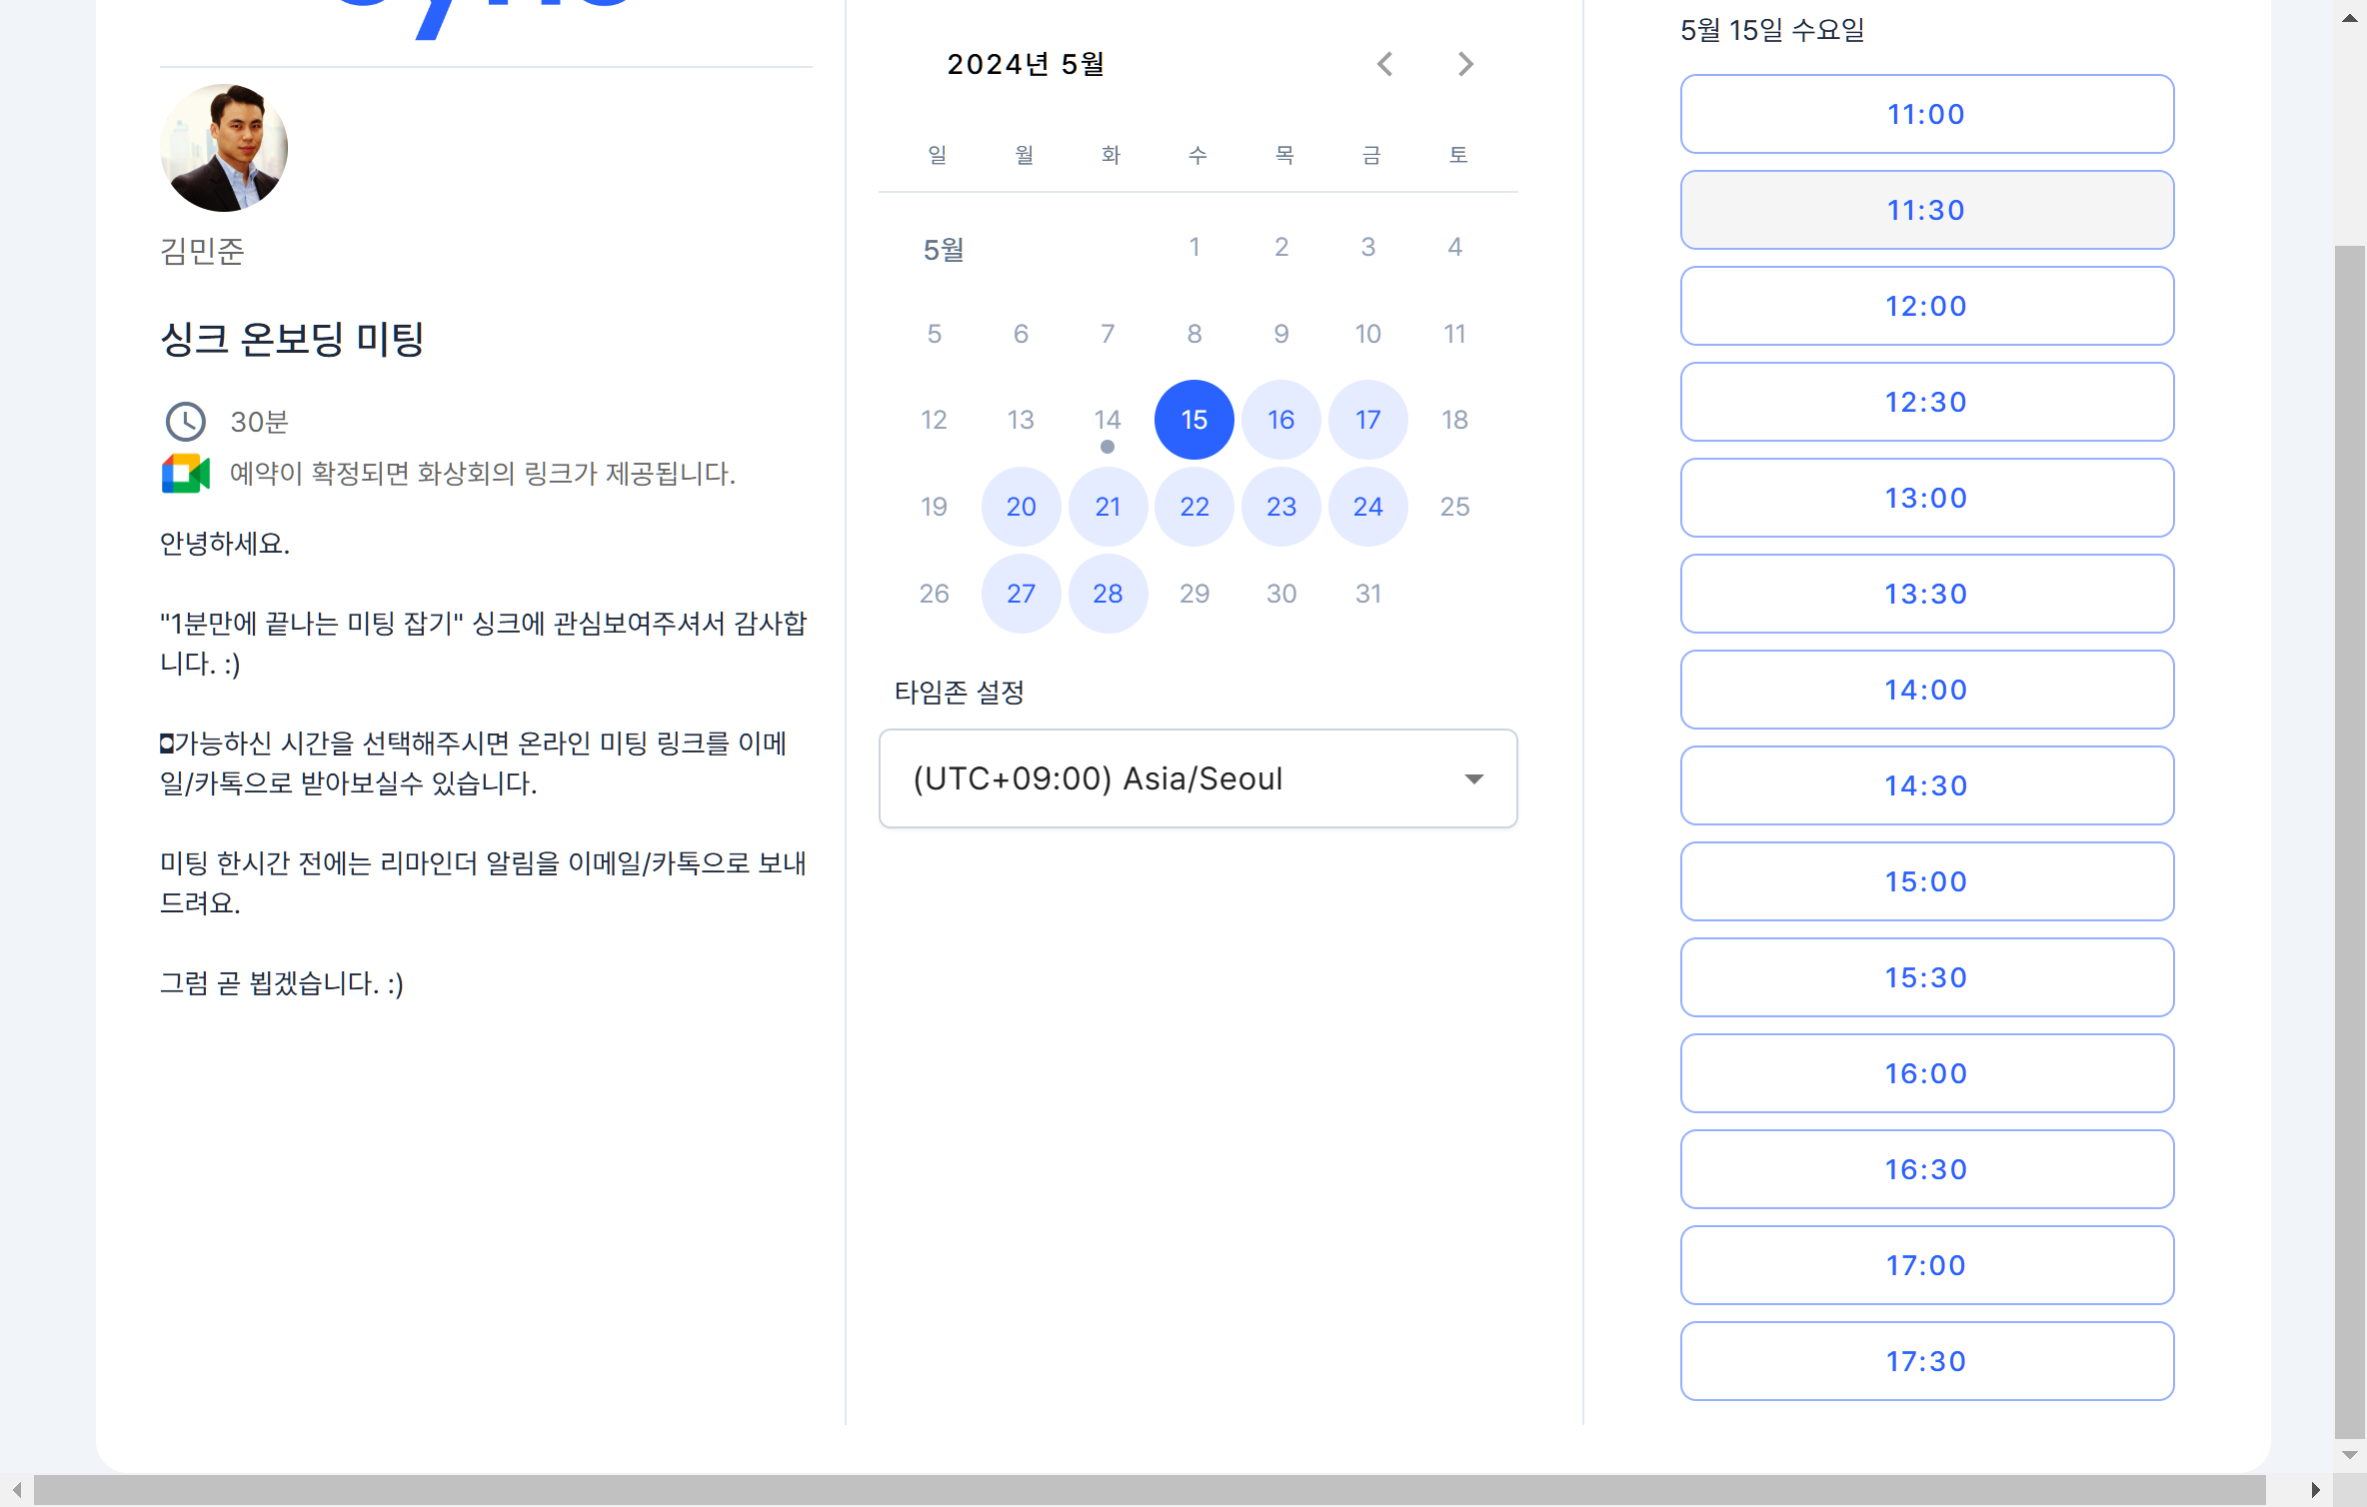The height and width of the screenshot is (1507, 2367).
Task: Click the profile photo of 김민준
Action: [x=224, y=147]
